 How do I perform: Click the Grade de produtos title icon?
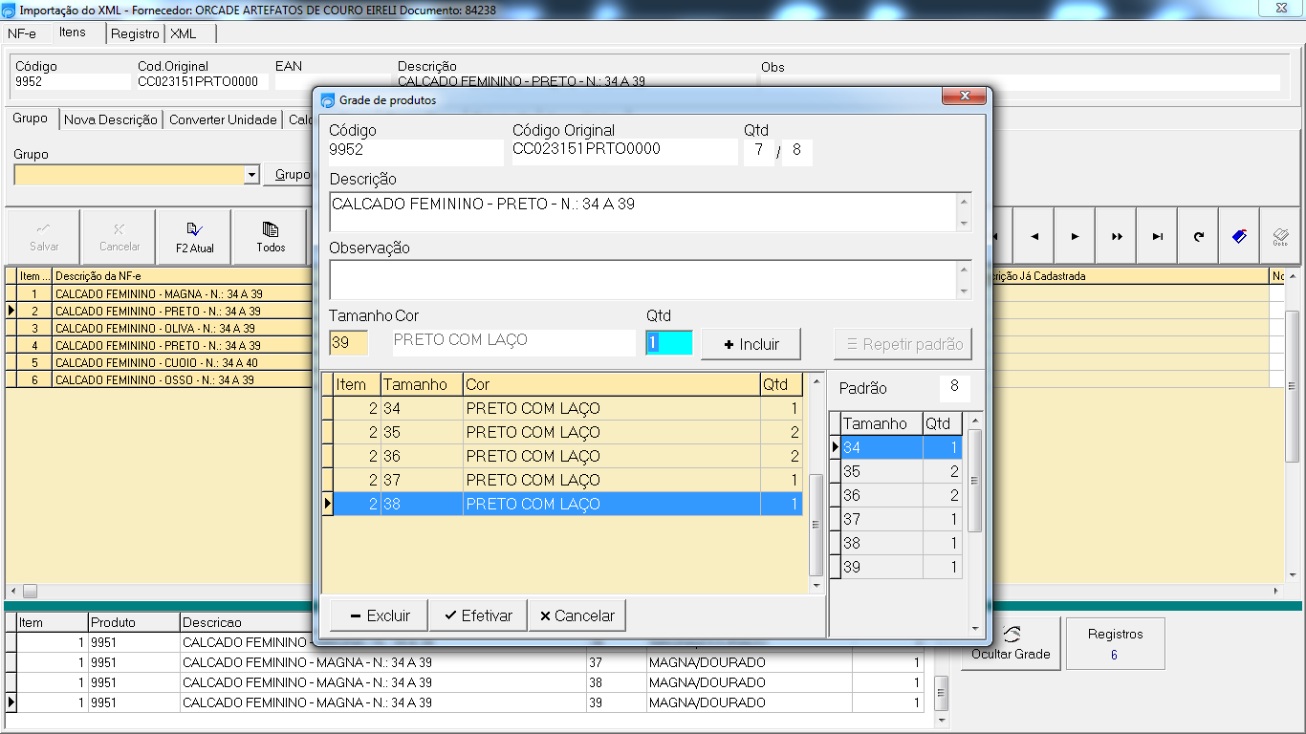click(328, 100)
